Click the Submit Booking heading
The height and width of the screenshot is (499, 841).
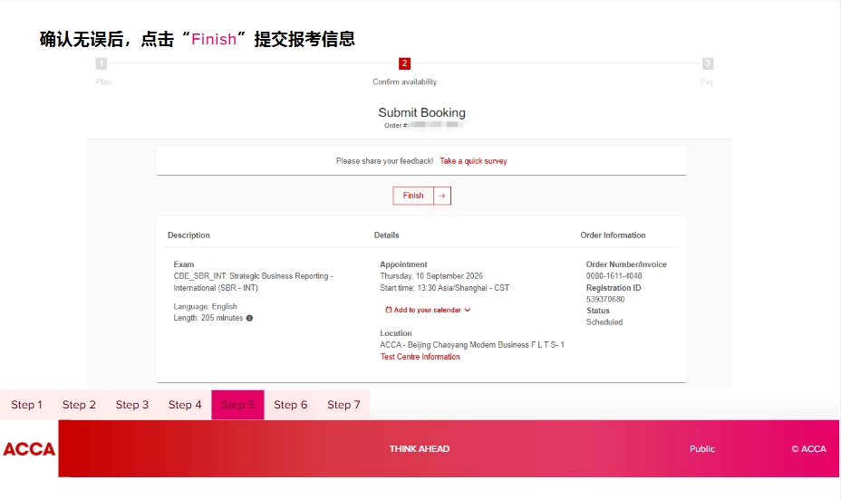point(421,112)
